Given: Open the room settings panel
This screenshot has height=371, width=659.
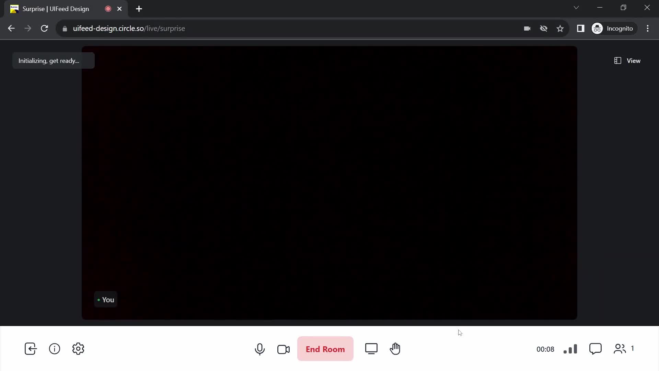Looking at the screenshot, I should (x=78, y=349).
